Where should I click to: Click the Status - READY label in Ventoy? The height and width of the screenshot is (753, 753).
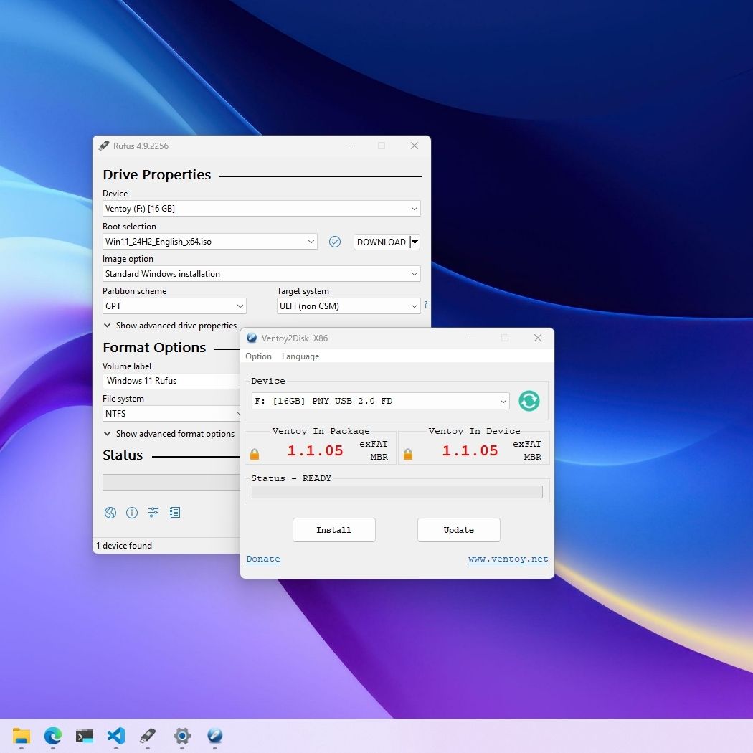coord(291,478)
